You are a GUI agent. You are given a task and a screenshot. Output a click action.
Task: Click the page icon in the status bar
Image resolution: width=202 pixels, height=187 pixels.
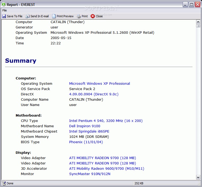(x=4, y=183)
